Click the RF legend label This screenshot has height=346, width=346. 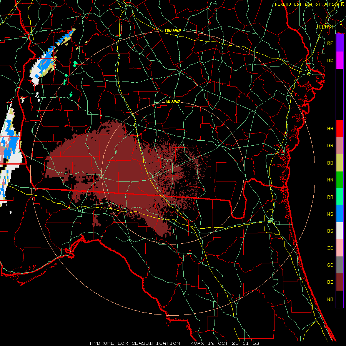(330, 43)
